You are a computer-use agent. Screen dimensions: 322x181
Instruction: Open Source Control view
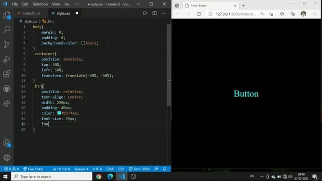(x=7, y=44)
